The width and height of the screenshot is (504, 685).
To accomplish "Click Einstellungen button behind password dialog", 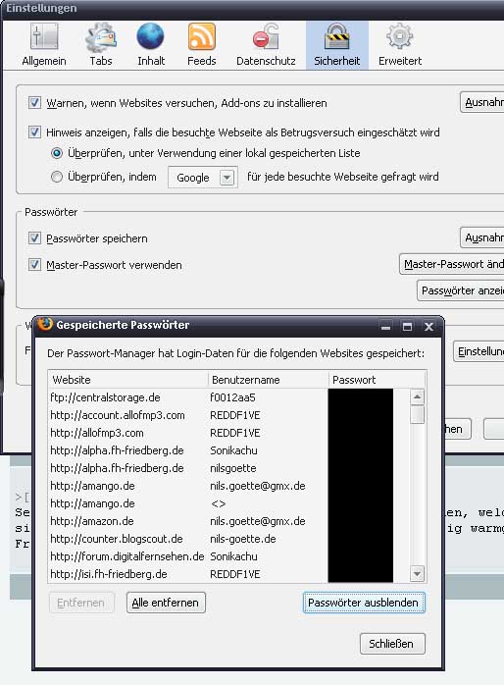I will (479, 351).
